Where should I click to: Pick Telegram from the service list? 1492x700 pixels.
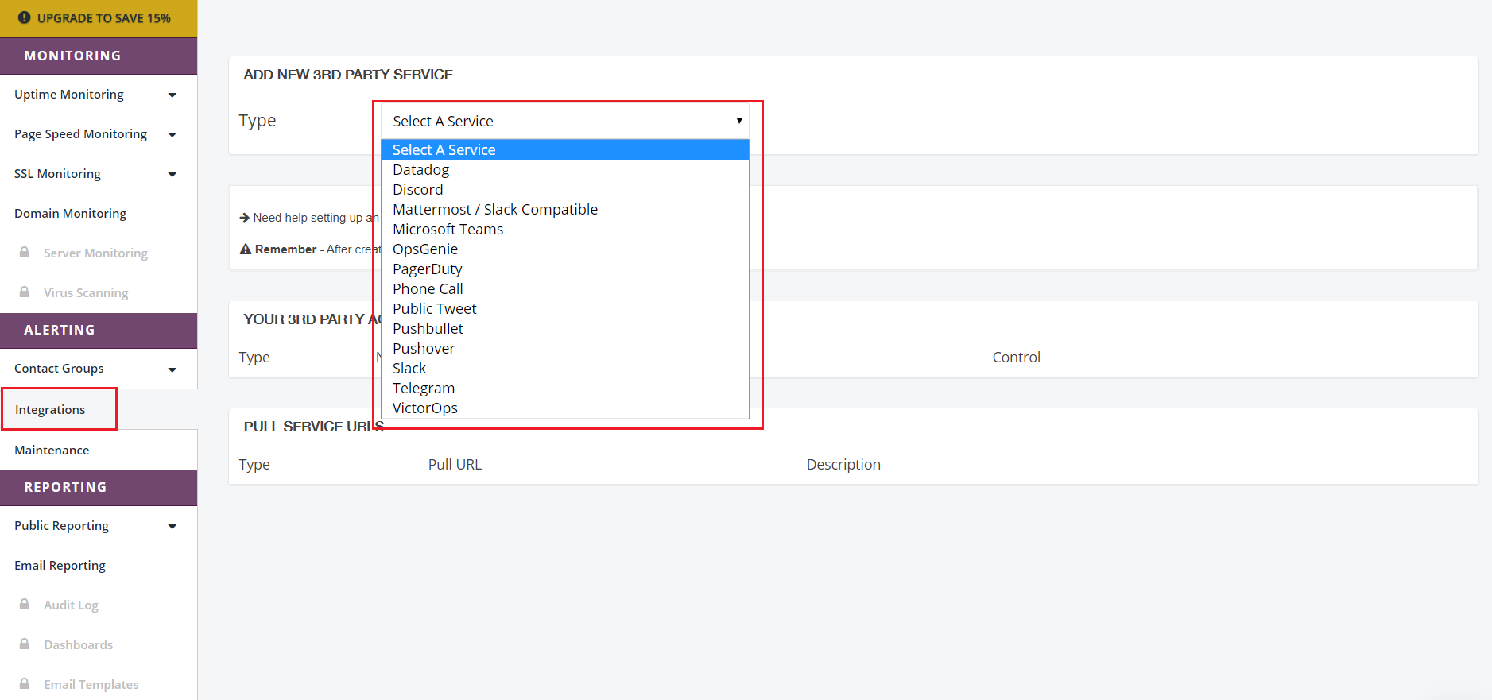point(565,388)
